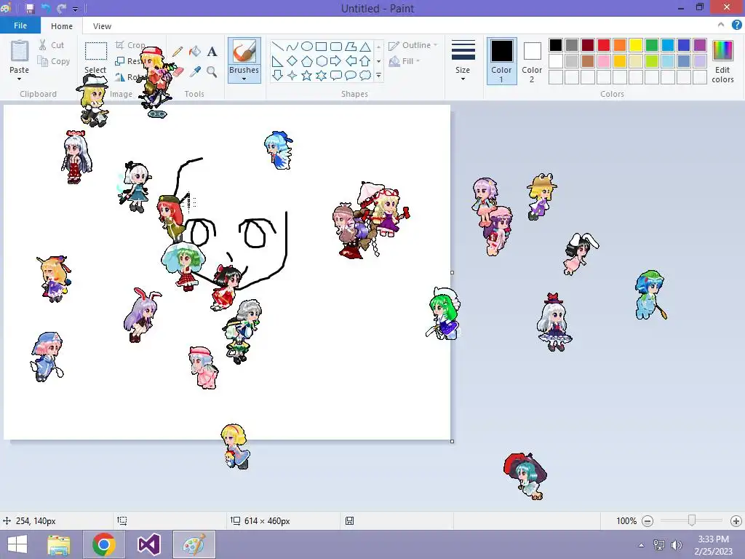Choose the Pentagon shape
The image size is (745, 559).
(x=307, y=61)
